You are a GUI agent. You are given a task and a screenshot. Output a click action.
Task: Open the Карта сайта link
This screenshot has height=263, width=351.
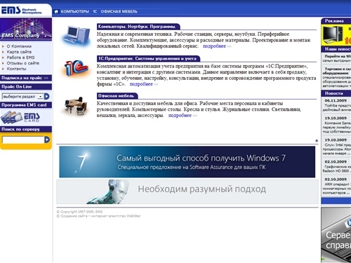(x=19, y=52)
